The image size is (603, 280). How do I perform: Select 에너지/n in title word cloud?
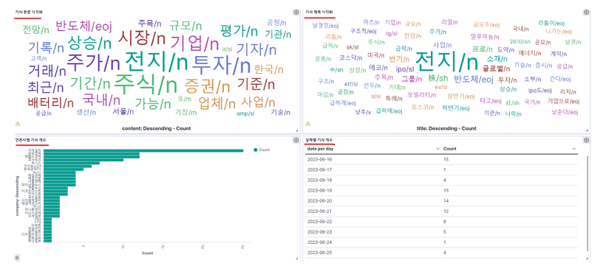click(530, 52)
